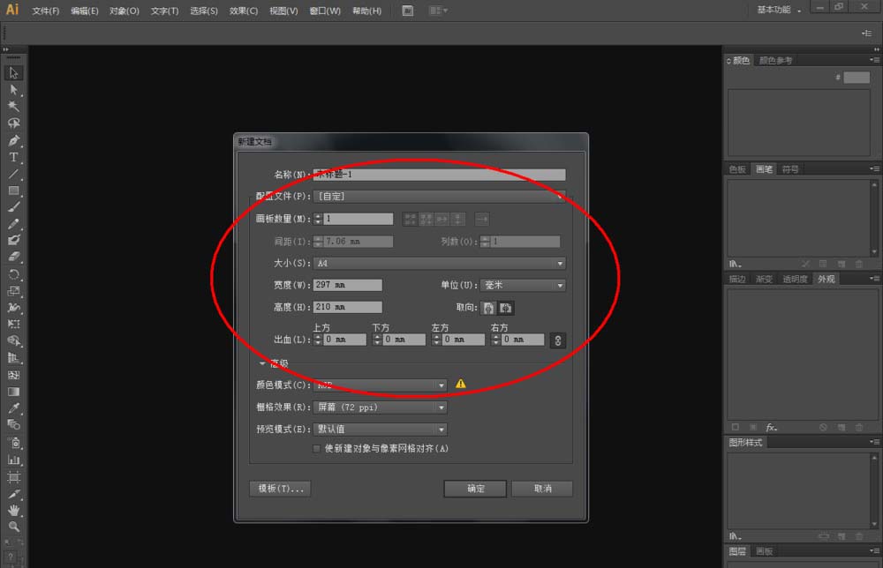Select the Line Segment tool
Image resolution: width=883 pixels, height=568 pixels.
[13, 175]
